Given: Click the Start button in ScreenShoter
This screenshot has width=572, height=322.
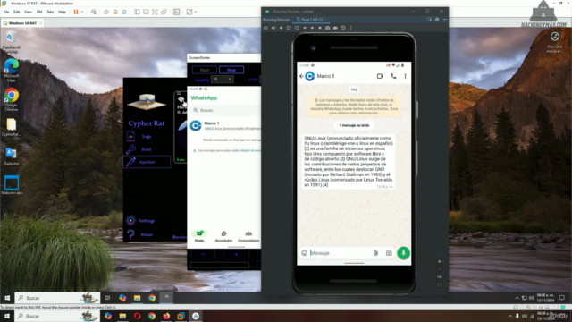Looking at the screenshot, I should click(x=205, y=70).
